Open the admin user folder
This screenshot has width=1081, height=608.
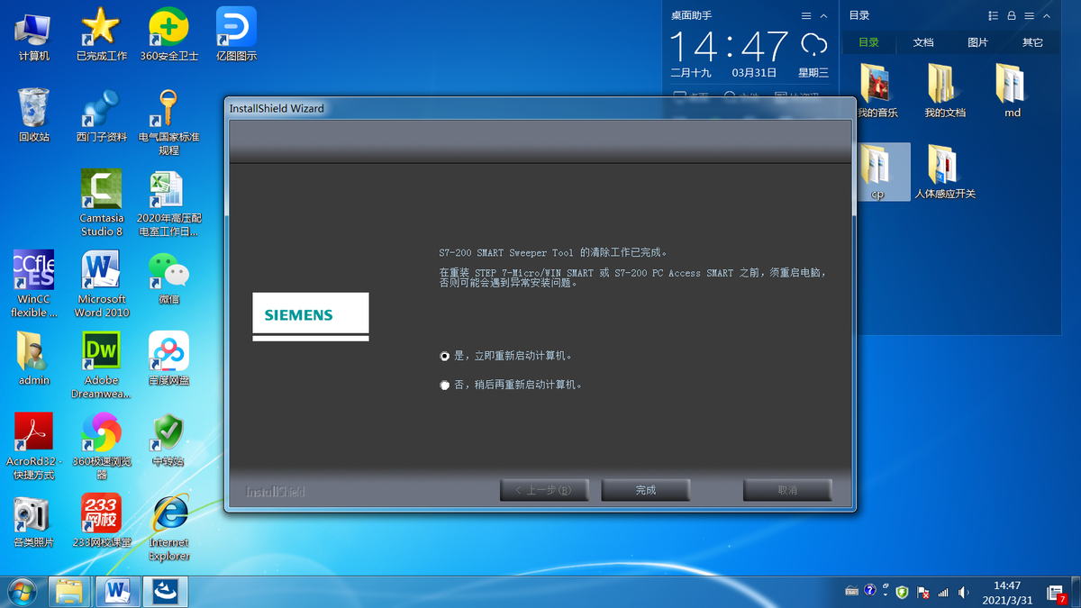click(x=33, y=358)
